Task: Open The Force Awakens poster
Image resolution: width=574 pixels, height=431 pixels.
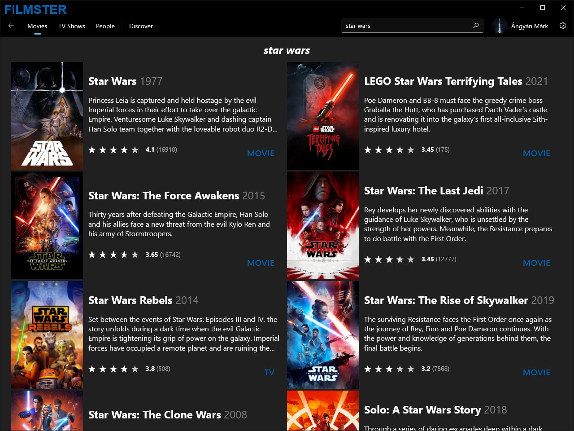Action: coord(47,225)
